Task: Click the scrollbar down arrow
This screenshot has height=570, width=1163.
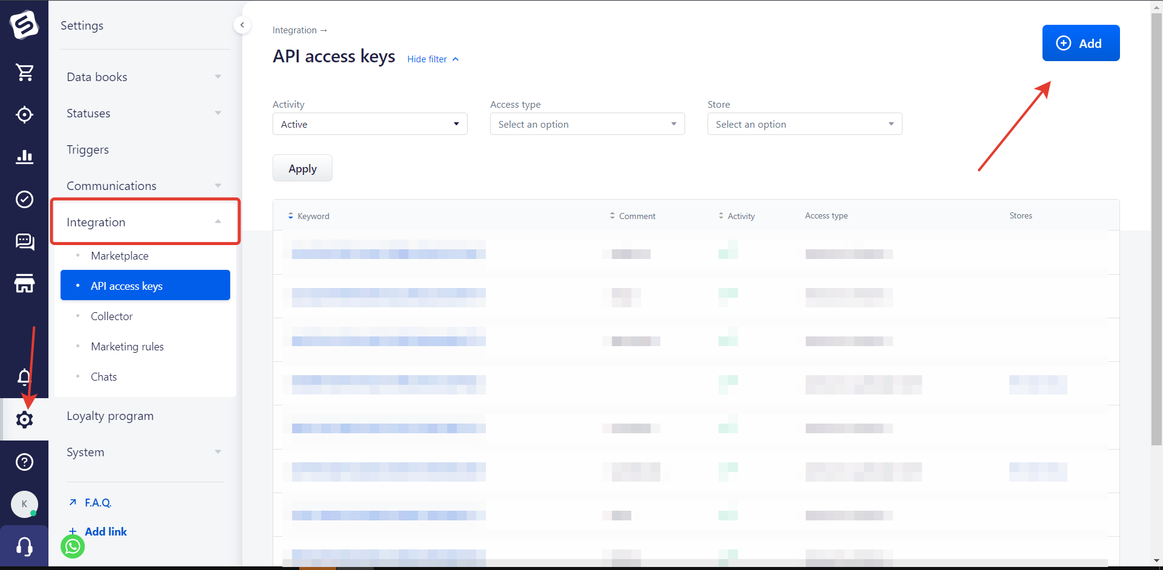Action: click(x=1156, y=561)
